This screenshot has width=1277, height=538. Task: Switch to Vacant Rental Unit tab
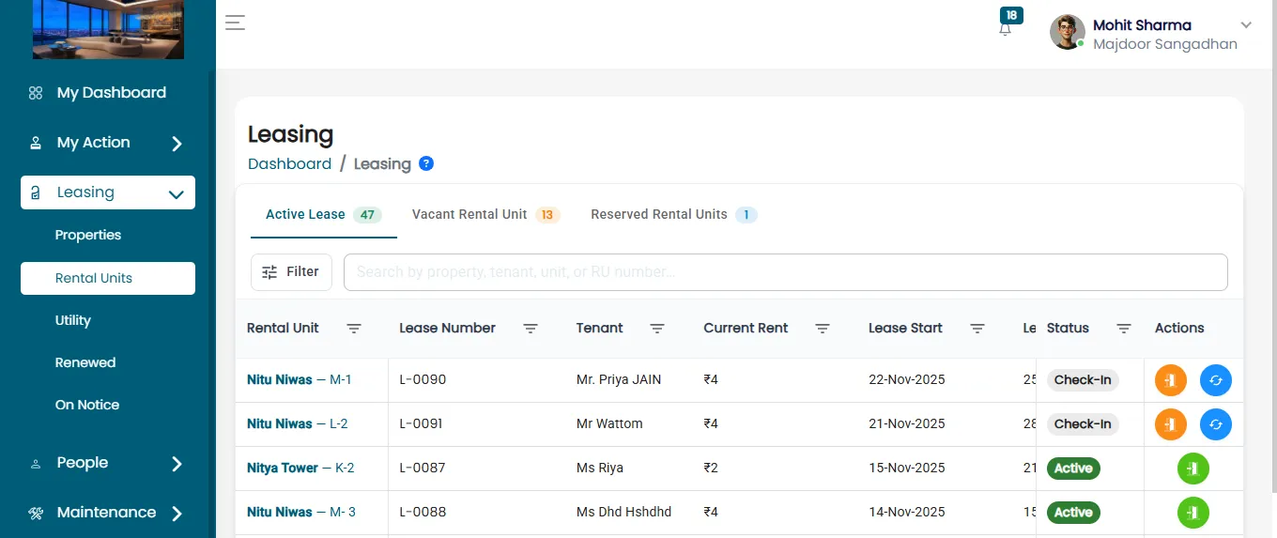[x=485, y=214]
